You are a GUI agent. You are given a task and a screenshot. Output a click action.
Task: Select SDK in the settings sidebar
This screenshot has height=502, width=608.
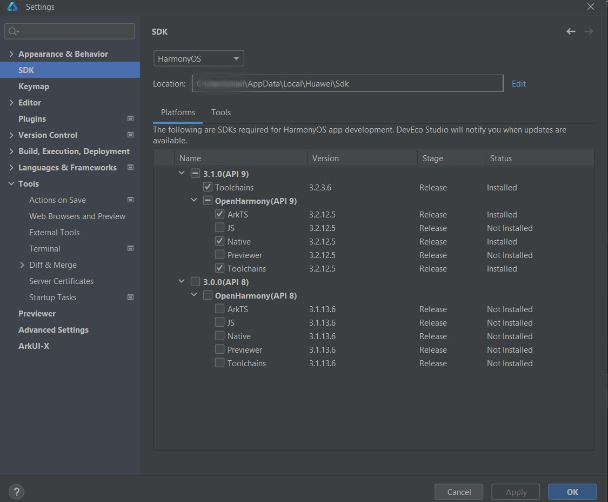[x=70, y=70]
